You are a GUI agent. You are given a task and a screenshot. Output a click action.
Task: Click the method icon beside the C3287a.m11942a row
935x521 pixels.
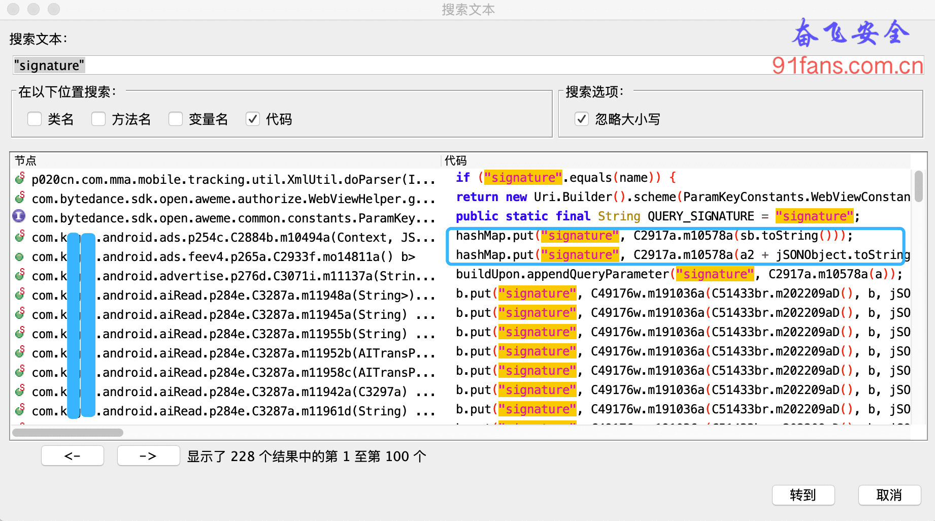[x=20, y=391]
